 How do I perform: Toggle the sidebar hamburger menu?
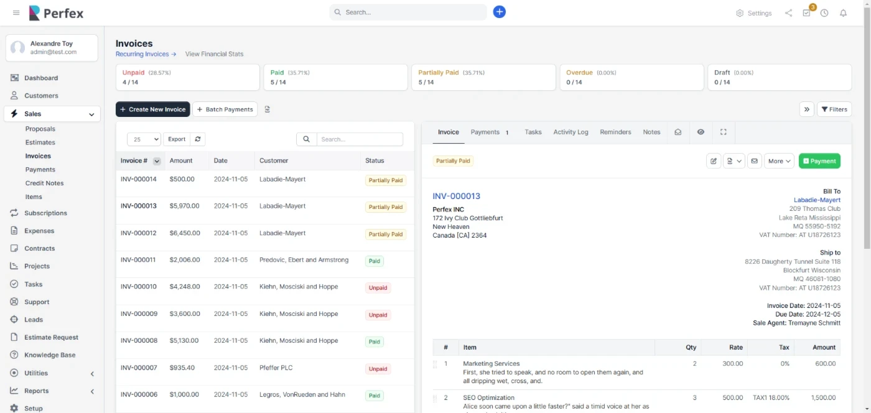[x=16, y=12]
